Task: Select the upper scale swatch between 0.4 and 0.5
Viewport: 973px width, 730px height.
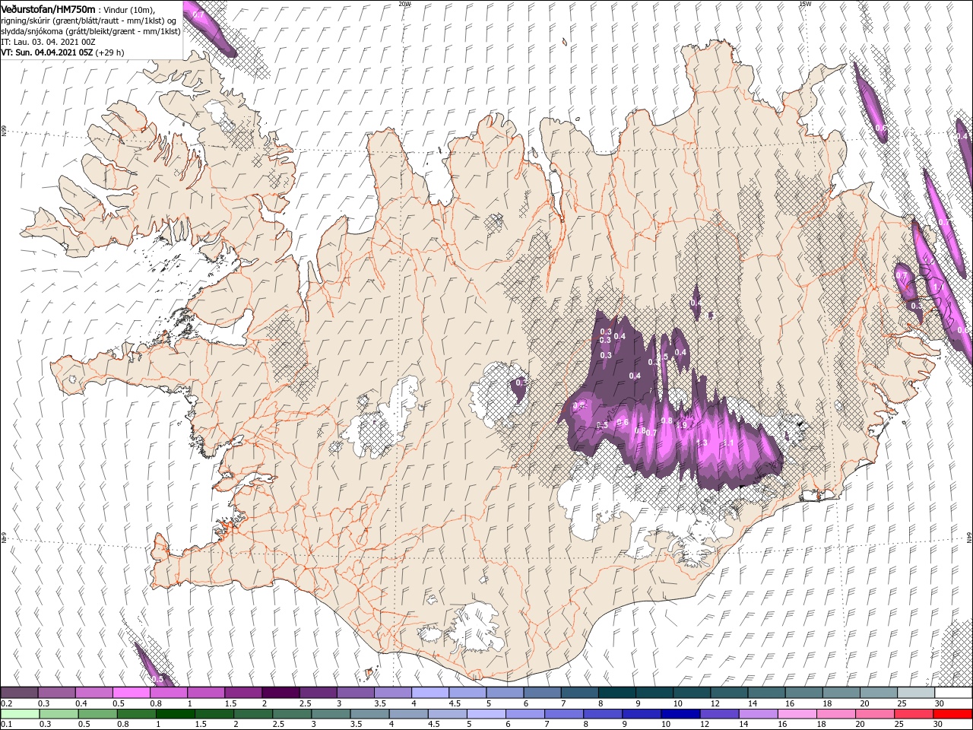Action: click(93, 693)
